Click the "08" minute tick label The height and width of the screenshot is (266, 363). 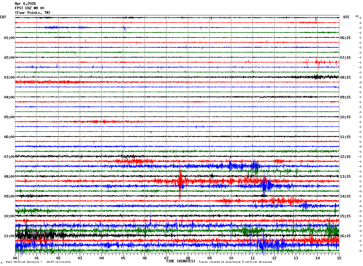(188, 258)
